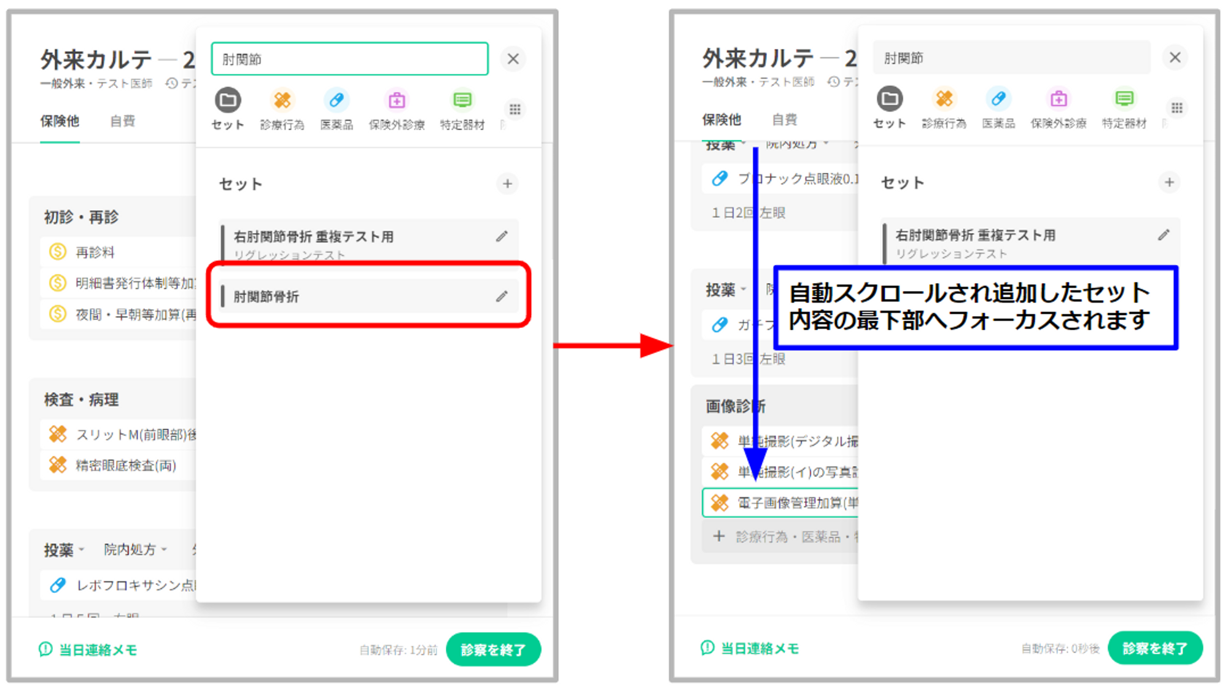Click pencil icon on 肘関節骨折 row, left screenshot
Image resolution: width=1228 pixels, height=690 pixels.
tap(502, 297)
